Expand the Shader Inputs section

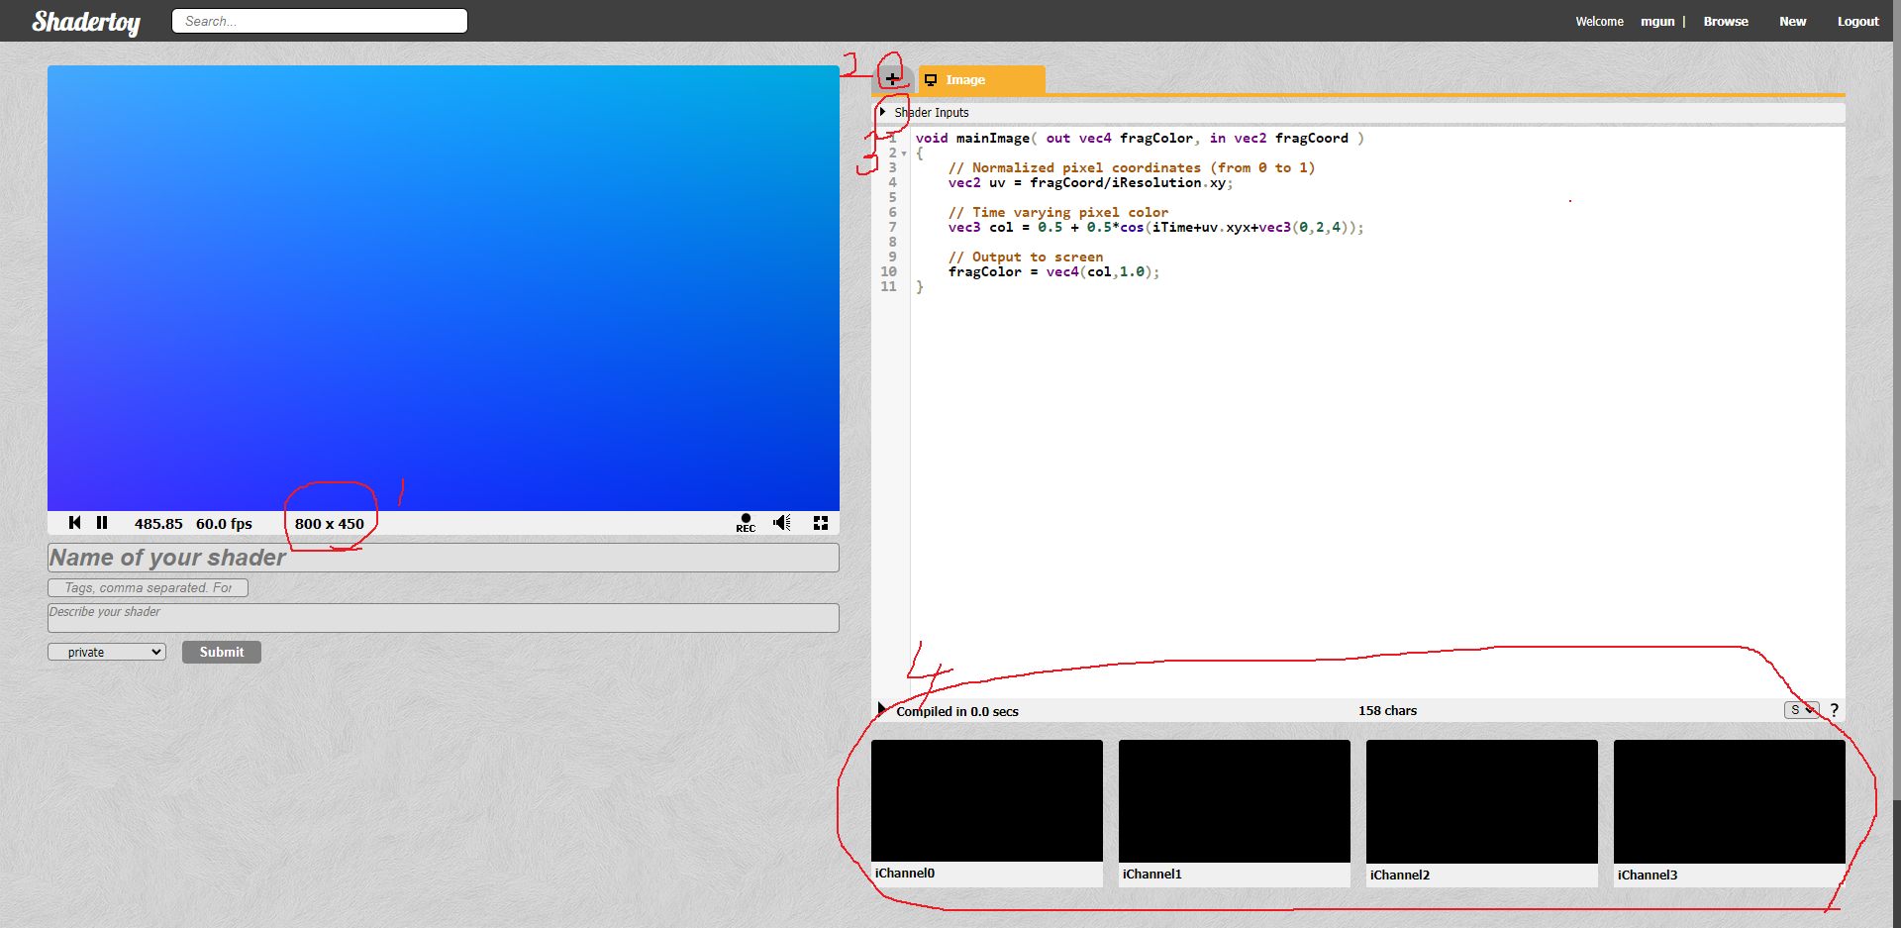pyautogui.click(x=882, y=112)
